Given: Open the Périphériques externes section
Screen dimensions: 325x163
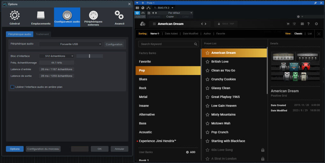Looking at the screenshot, I should point(93,18).
